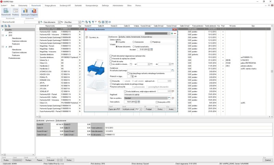Enable Pomiń dni wolne checkbox
Viewport: 274px width, 165px height.
point(111,61)
